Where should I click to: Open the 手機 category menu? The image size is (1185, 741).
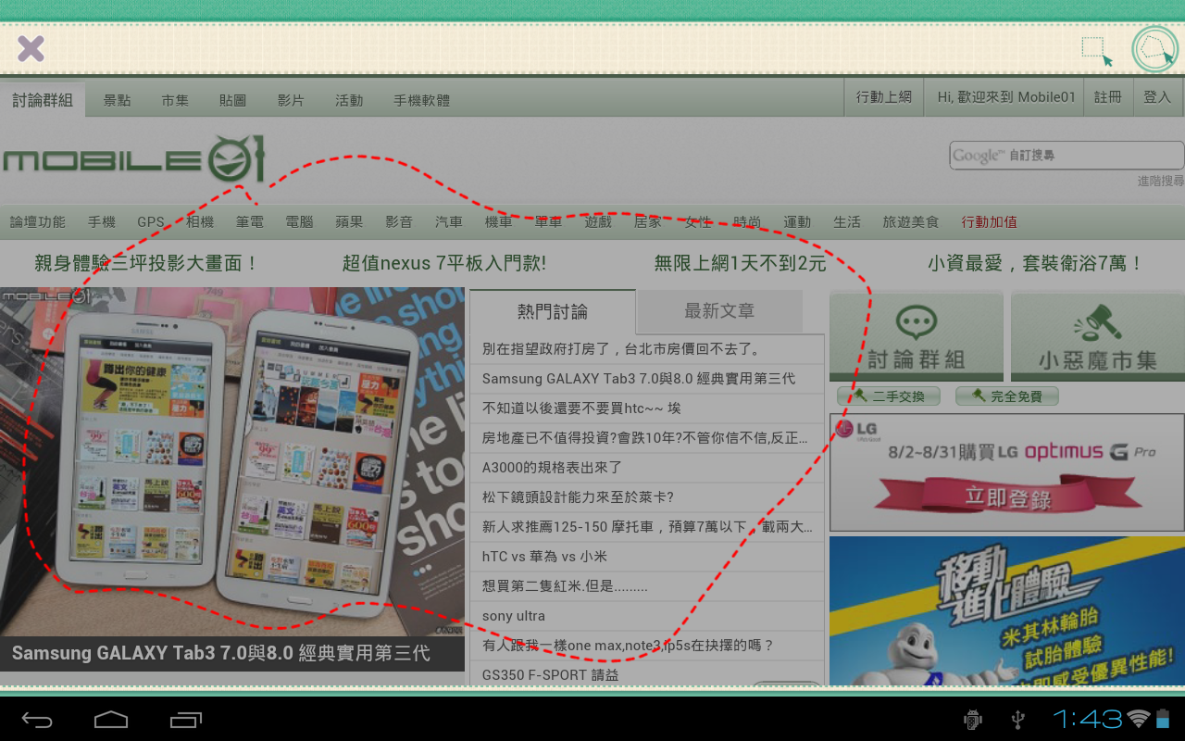(x=102, y=221)
